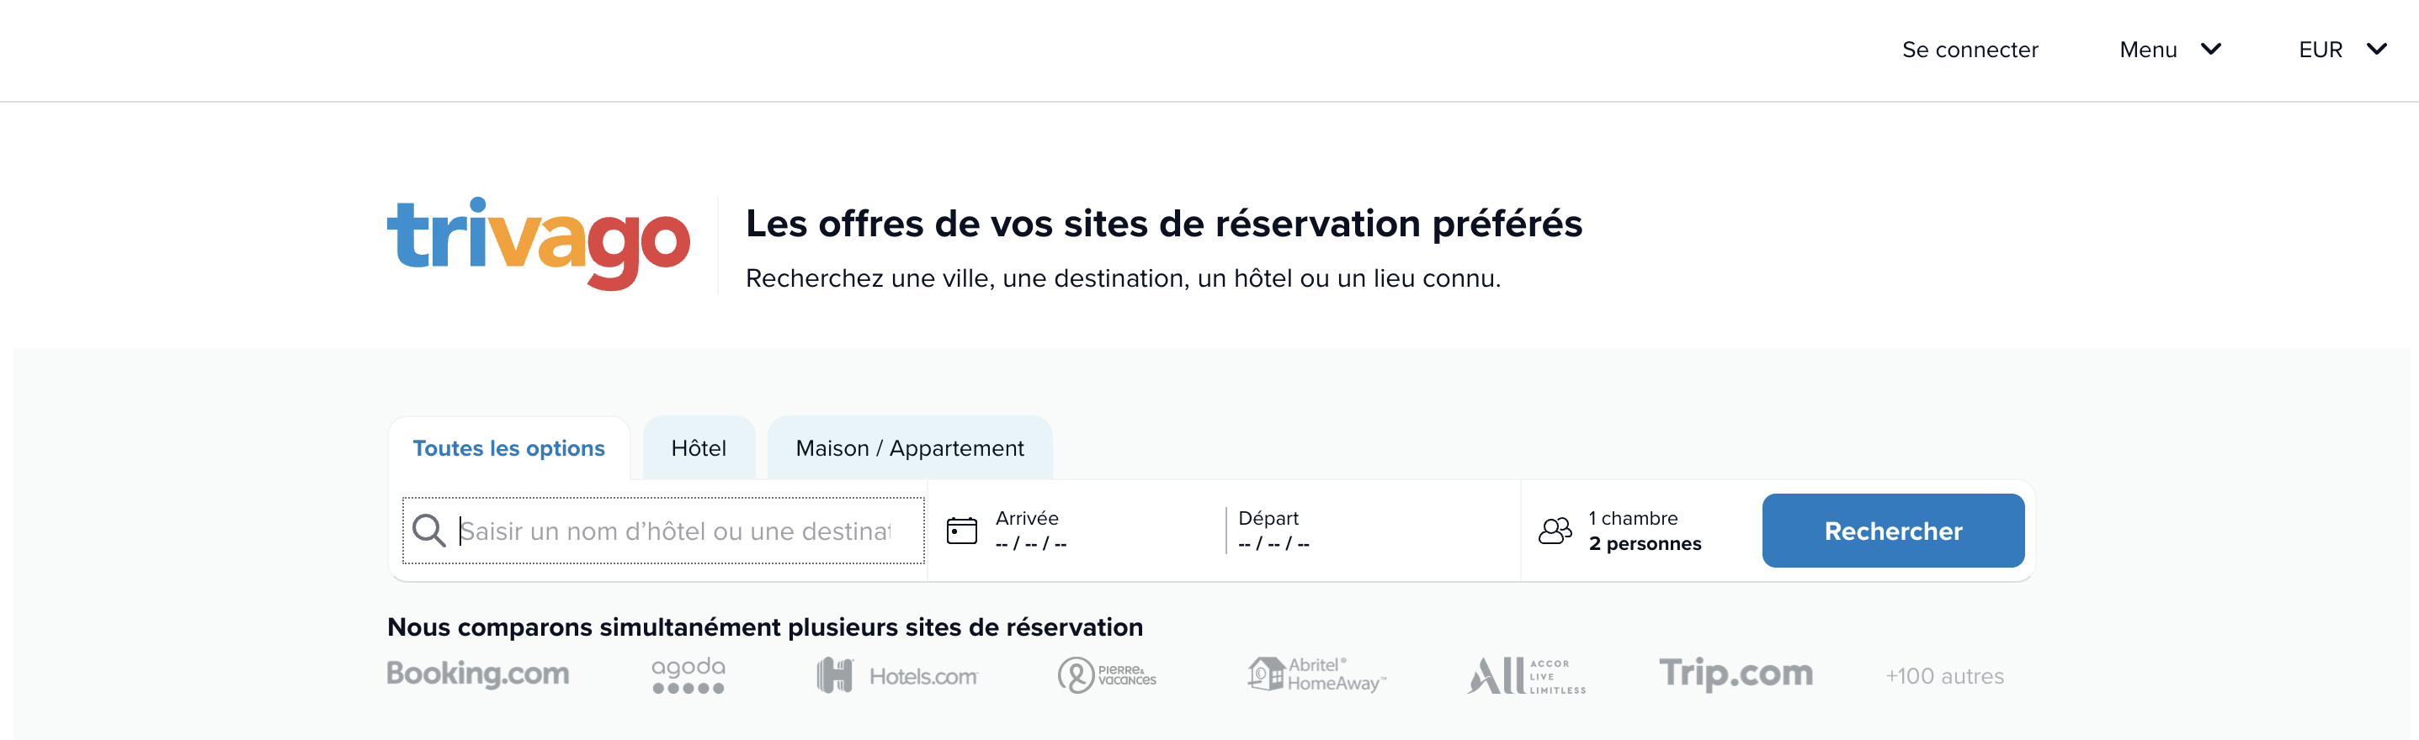Open the EUR currency dropdown

2342,50
